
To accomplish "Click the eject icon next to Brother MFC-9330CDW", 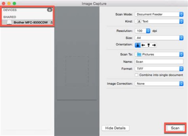I will 51,22.
